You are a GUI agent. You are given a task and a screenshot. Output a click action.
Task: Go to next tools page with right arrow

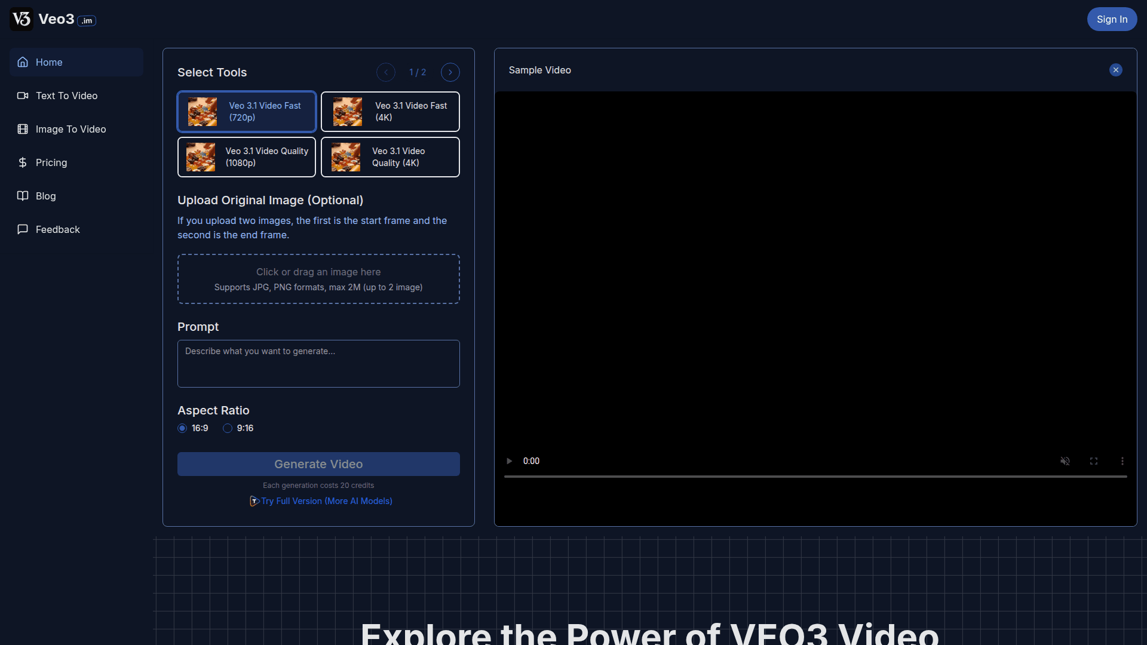click(450, 72)
